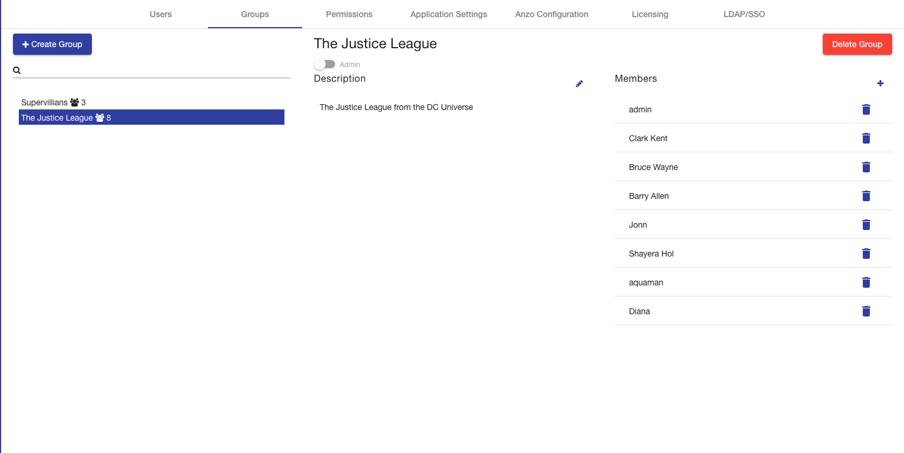Click the Description heading
The image size is (904, 453).
coord(340,78)
